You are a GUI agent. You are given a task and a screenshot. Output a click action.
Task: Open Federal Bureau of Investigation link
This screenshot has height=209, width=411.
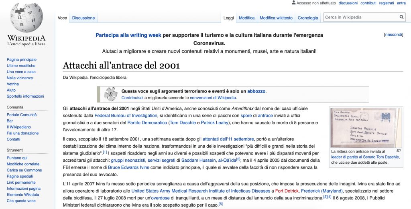coord(126,115)
